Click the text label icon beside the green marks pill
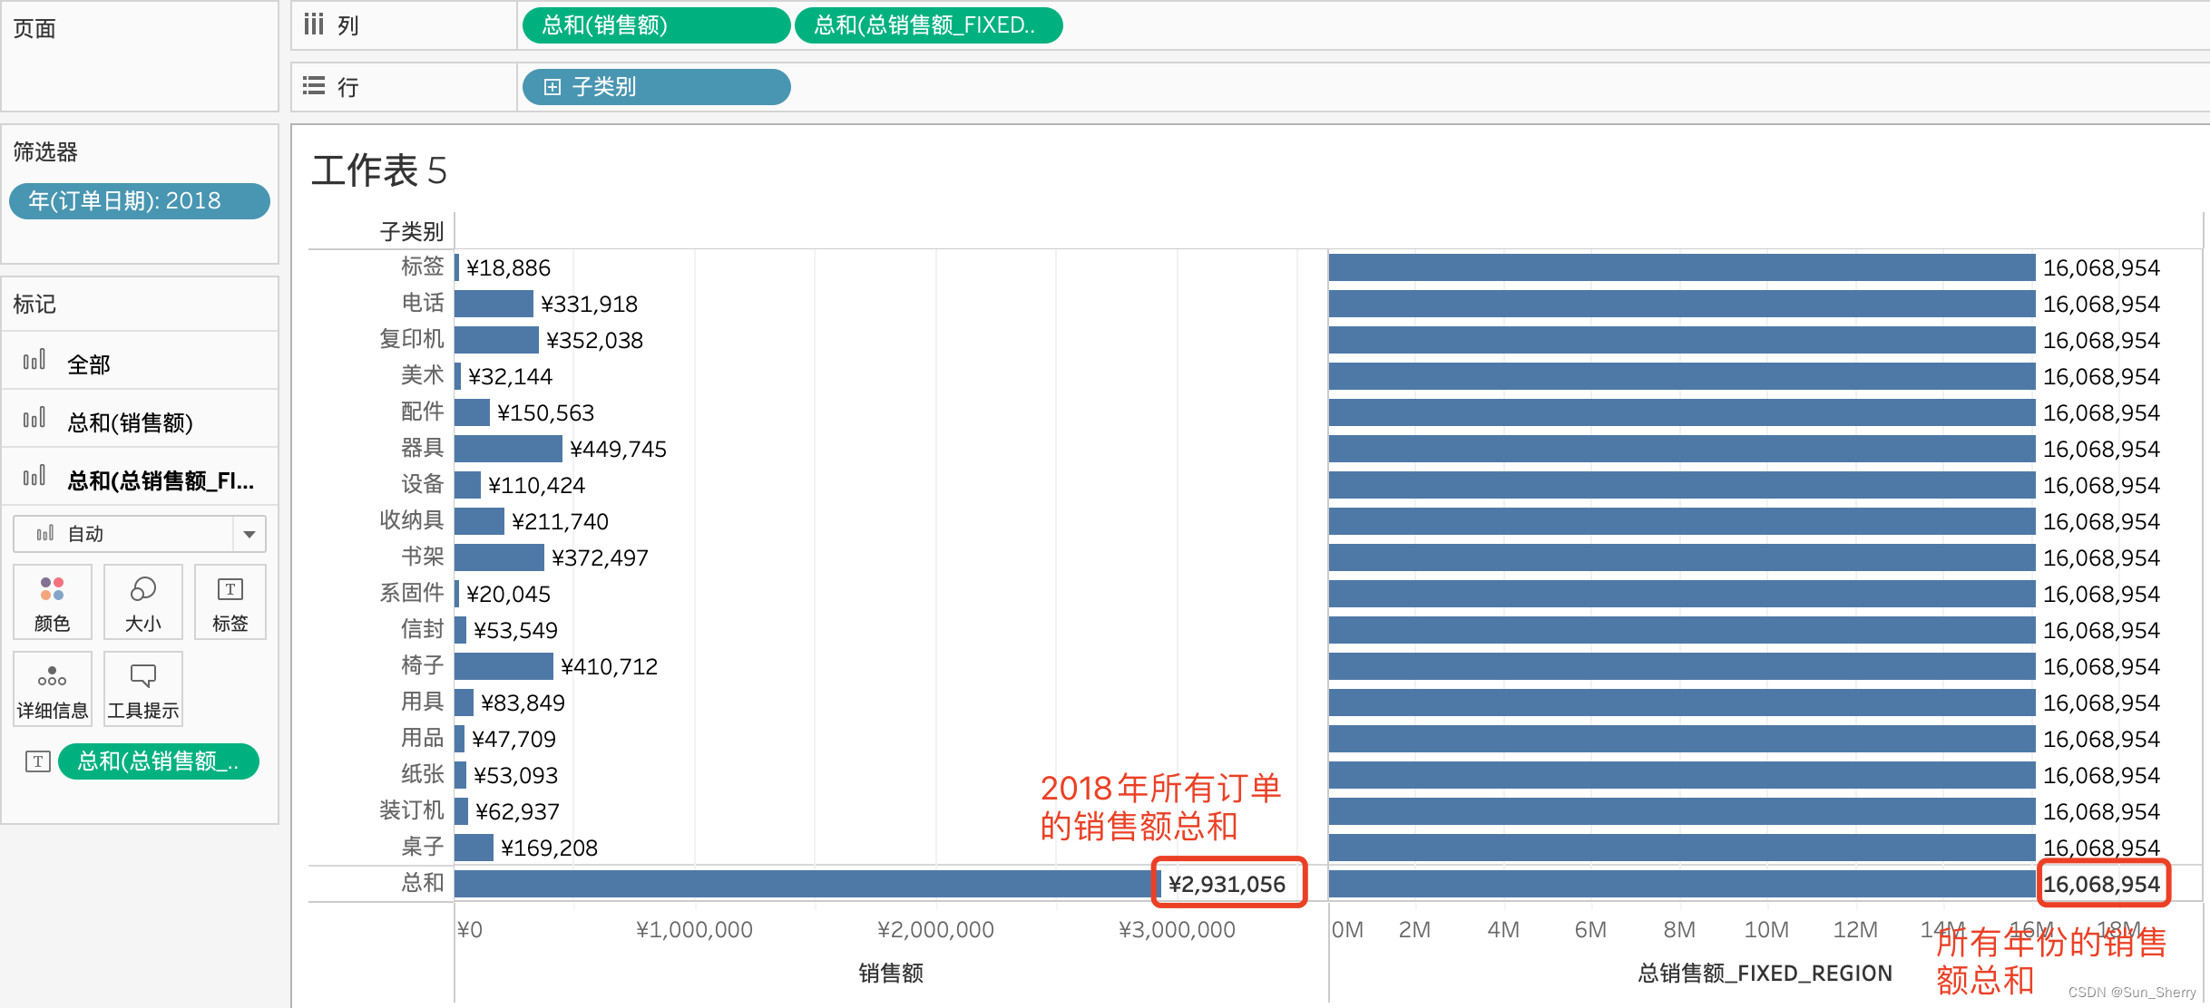 (x=37, y=761)
